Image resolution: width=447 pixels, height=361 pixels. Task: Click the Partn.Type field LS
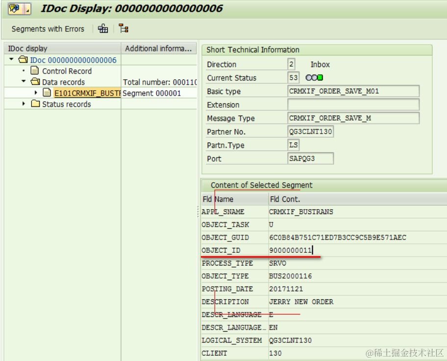pos(293,145)
